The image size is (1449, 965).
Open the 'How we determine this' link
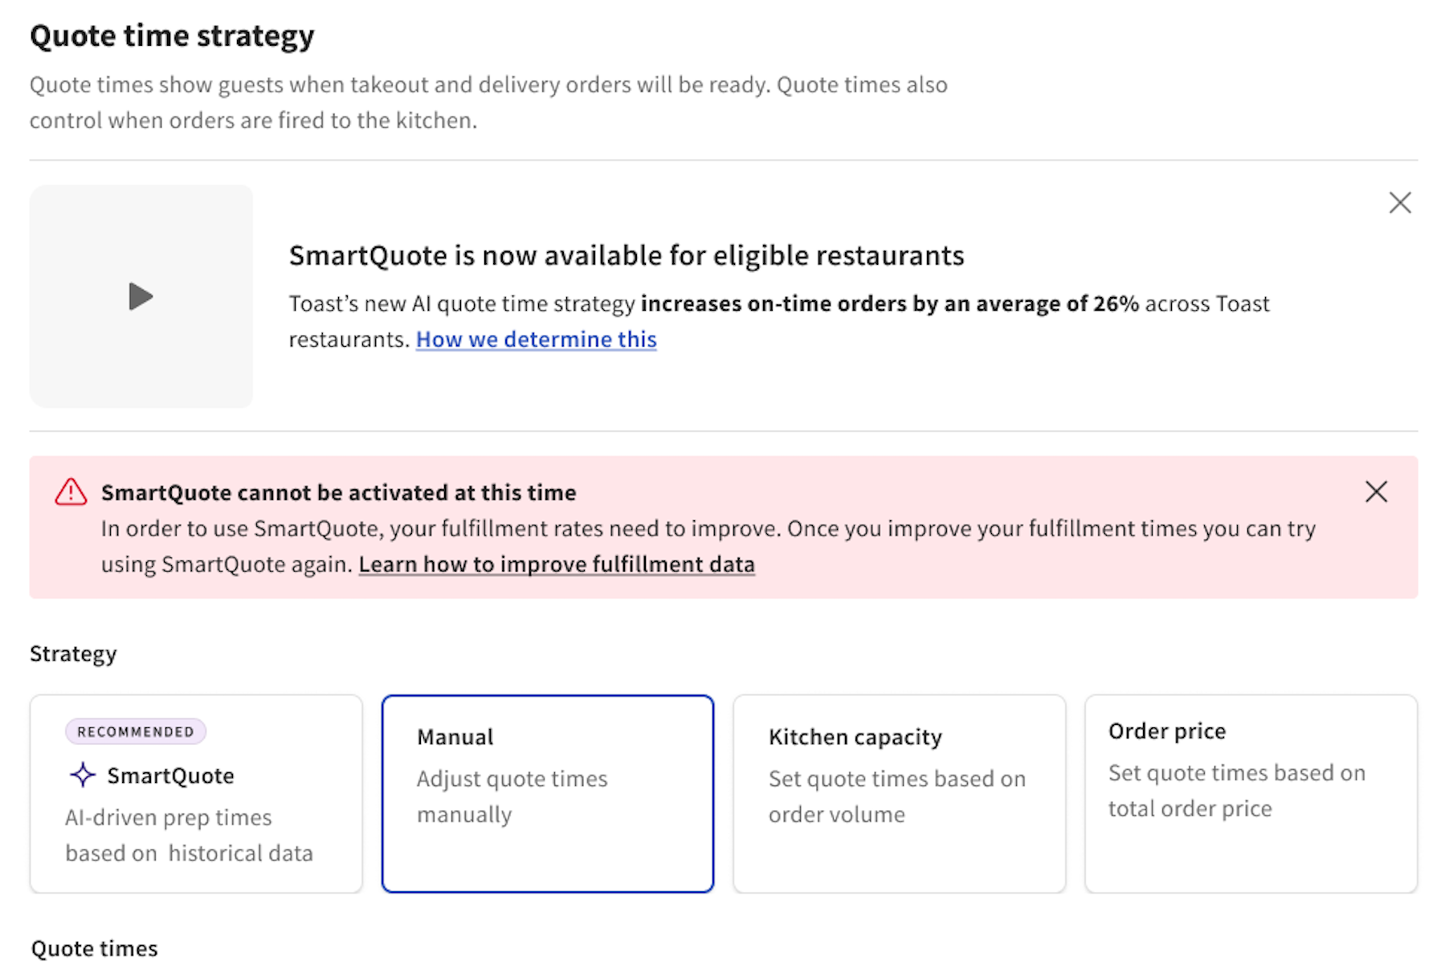point(536,339)
